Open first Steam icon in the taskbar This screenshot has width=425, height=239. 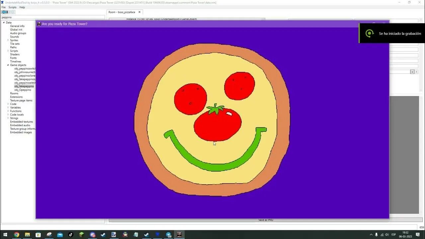coord(103,235)
